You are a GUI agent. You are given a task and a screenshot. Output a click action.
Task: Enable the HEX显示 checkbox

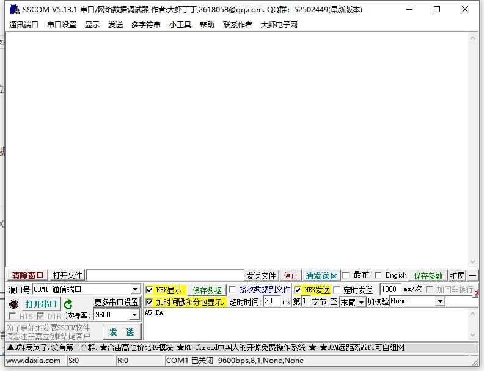(149, 290)
